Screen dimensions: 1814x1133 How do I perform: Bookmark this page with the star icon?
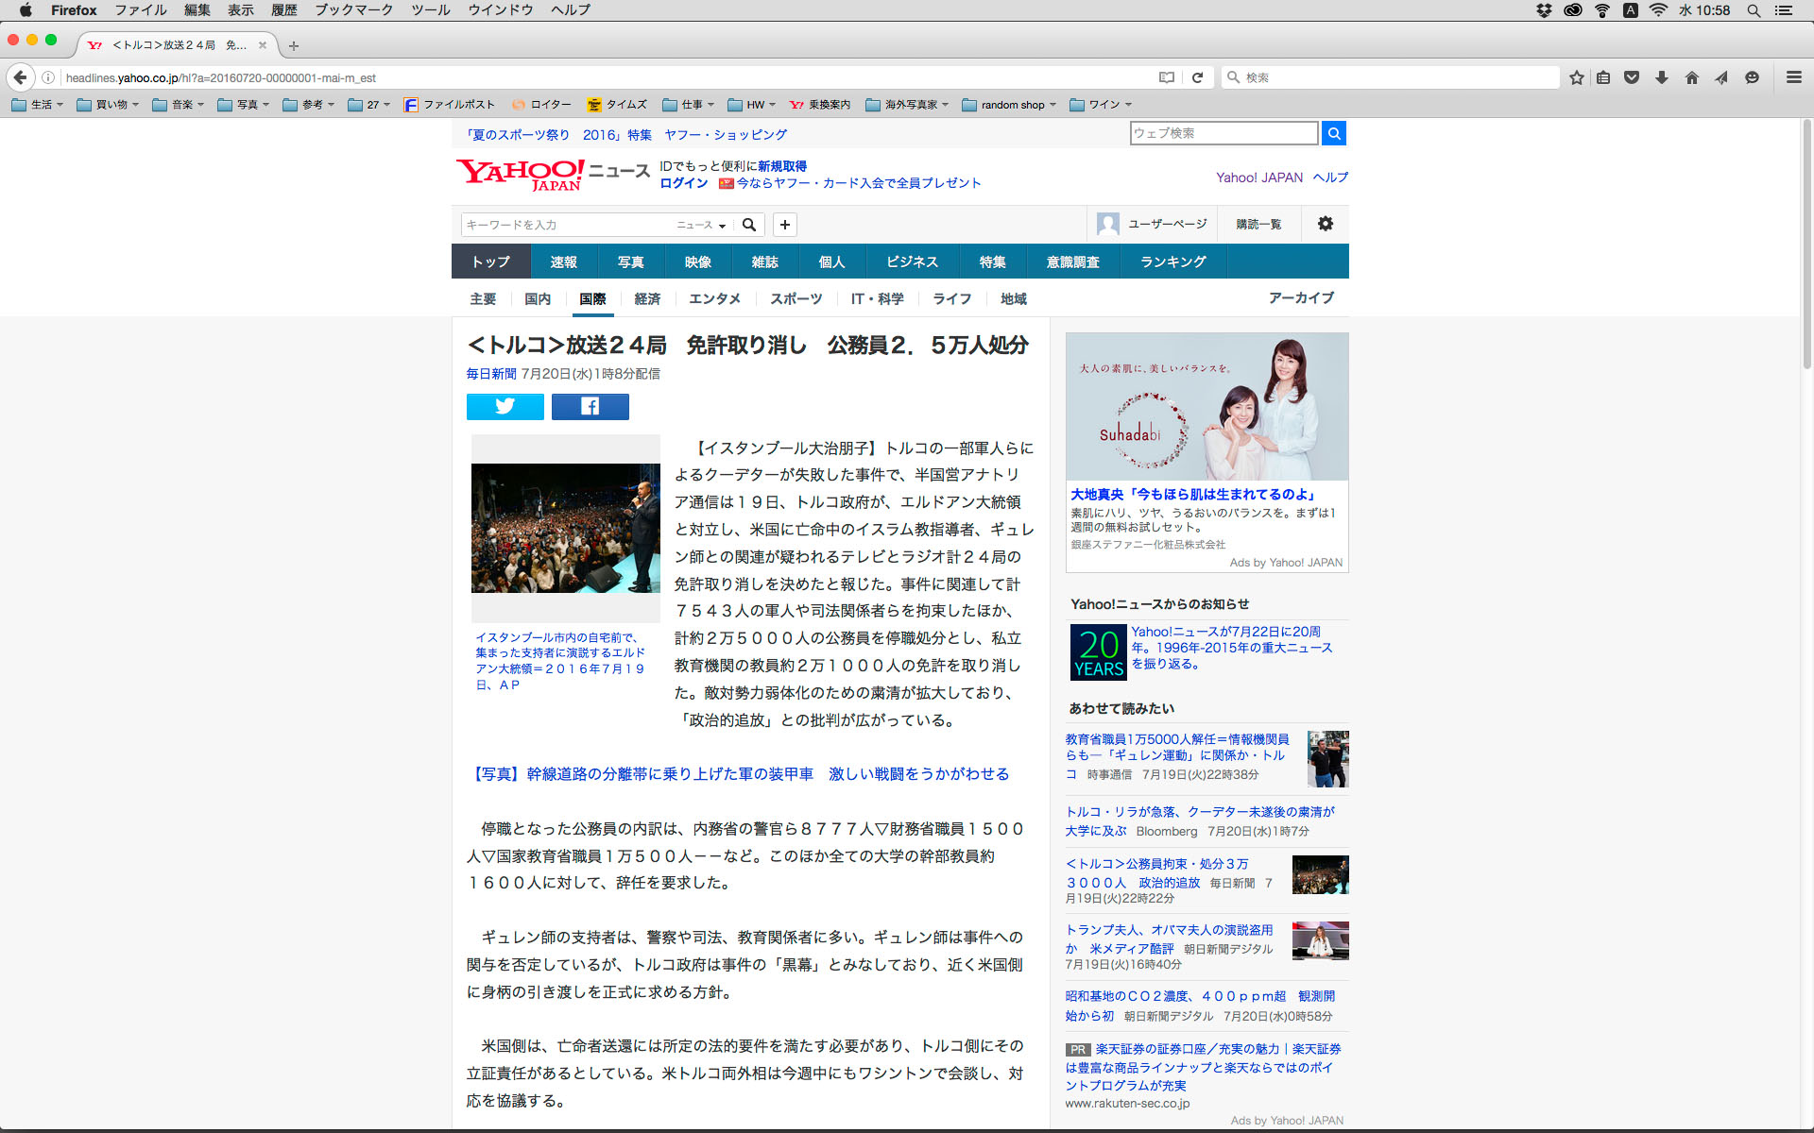[x=1576, y=77]
